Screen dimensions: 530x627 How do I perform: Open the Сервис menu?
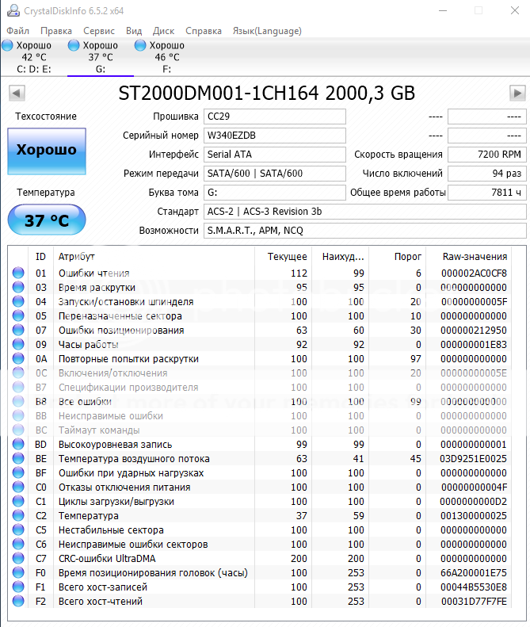pyautogui.click(x=98, y=31)
